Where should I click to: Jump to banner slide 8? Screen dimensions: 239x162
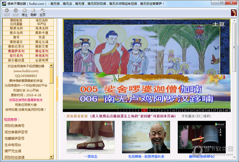pyautogui.click(x=162, y=110)
